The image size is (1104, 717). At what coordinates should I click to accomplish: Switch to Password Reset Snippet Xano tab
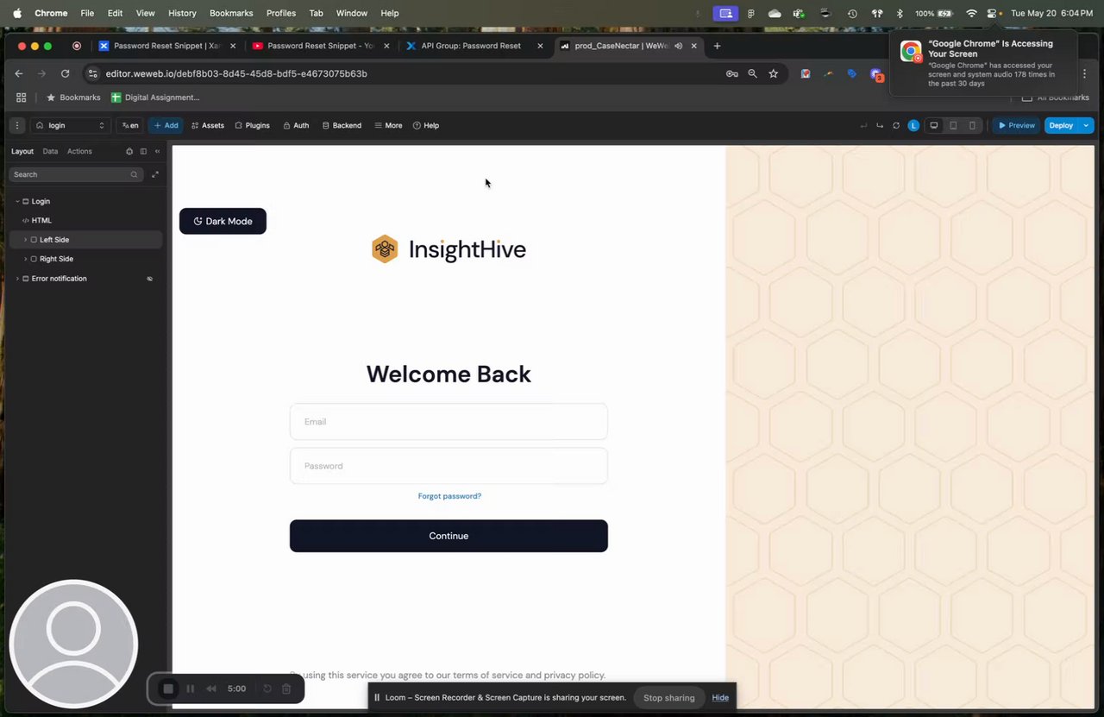(x=166, y=46)
